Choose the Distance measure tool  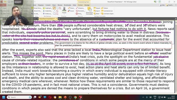[x=80, y=8]
